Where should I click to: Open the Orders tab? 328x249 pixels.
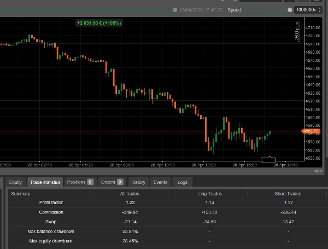pos(112,182)
